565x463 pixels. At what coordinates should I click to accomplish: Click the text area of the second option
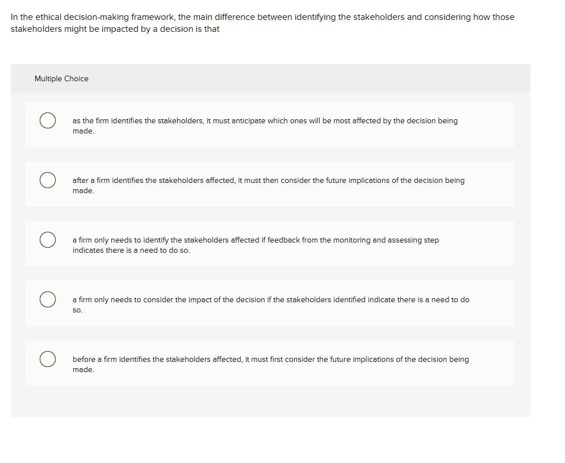267,185
